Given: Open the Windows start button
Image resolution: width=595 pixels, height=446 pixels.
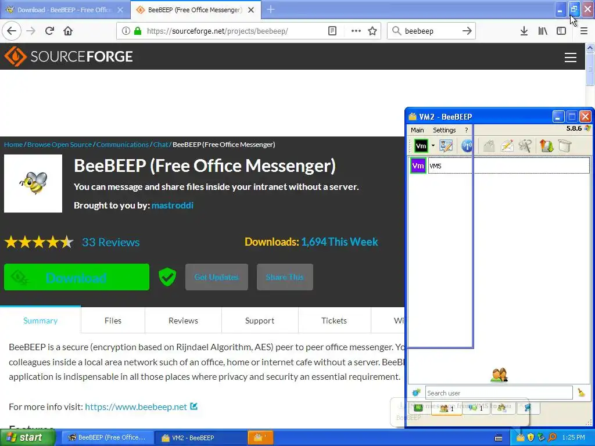Looking at the screenshot, I should pyautogui.click(x=27, y=438).
